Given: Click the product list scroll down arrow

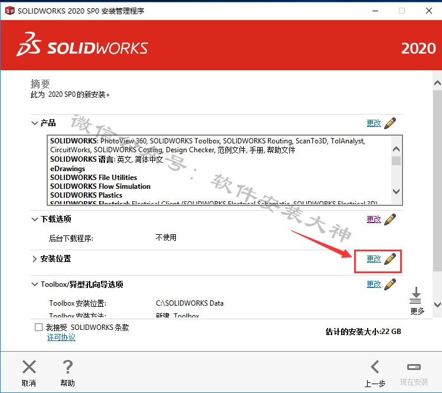Looking at the screenshot, I should (397, 191).
